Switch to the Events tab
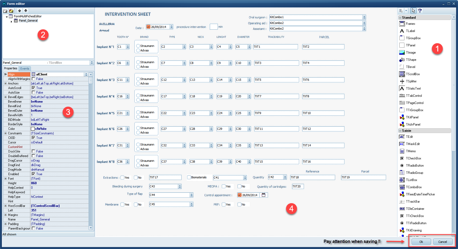 25,69
